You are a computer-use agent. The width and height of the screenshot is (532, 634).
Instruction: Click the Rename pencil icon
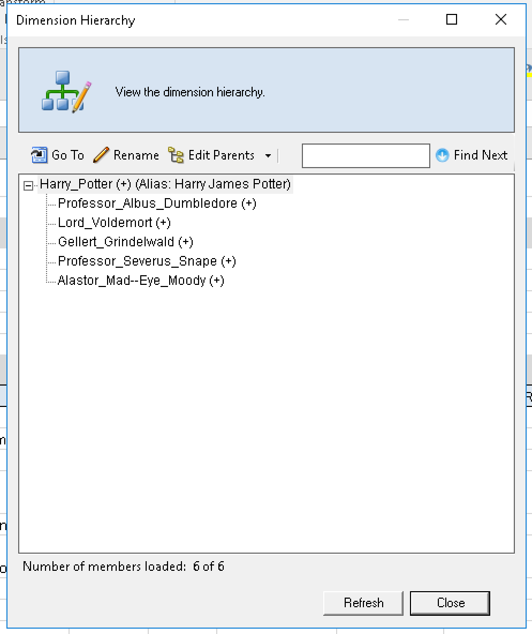[101, 155]
